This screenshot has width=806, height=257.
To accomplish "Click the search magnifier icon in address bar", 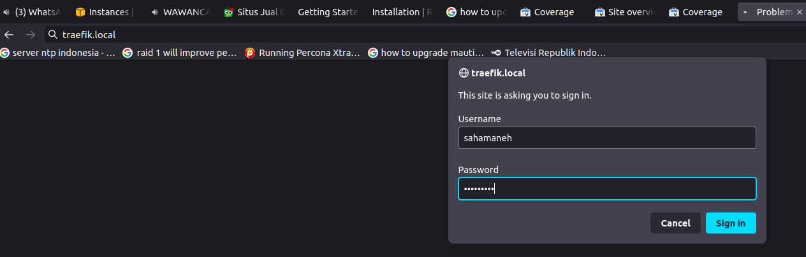I will pyautogui.click(x=53, y=35).
